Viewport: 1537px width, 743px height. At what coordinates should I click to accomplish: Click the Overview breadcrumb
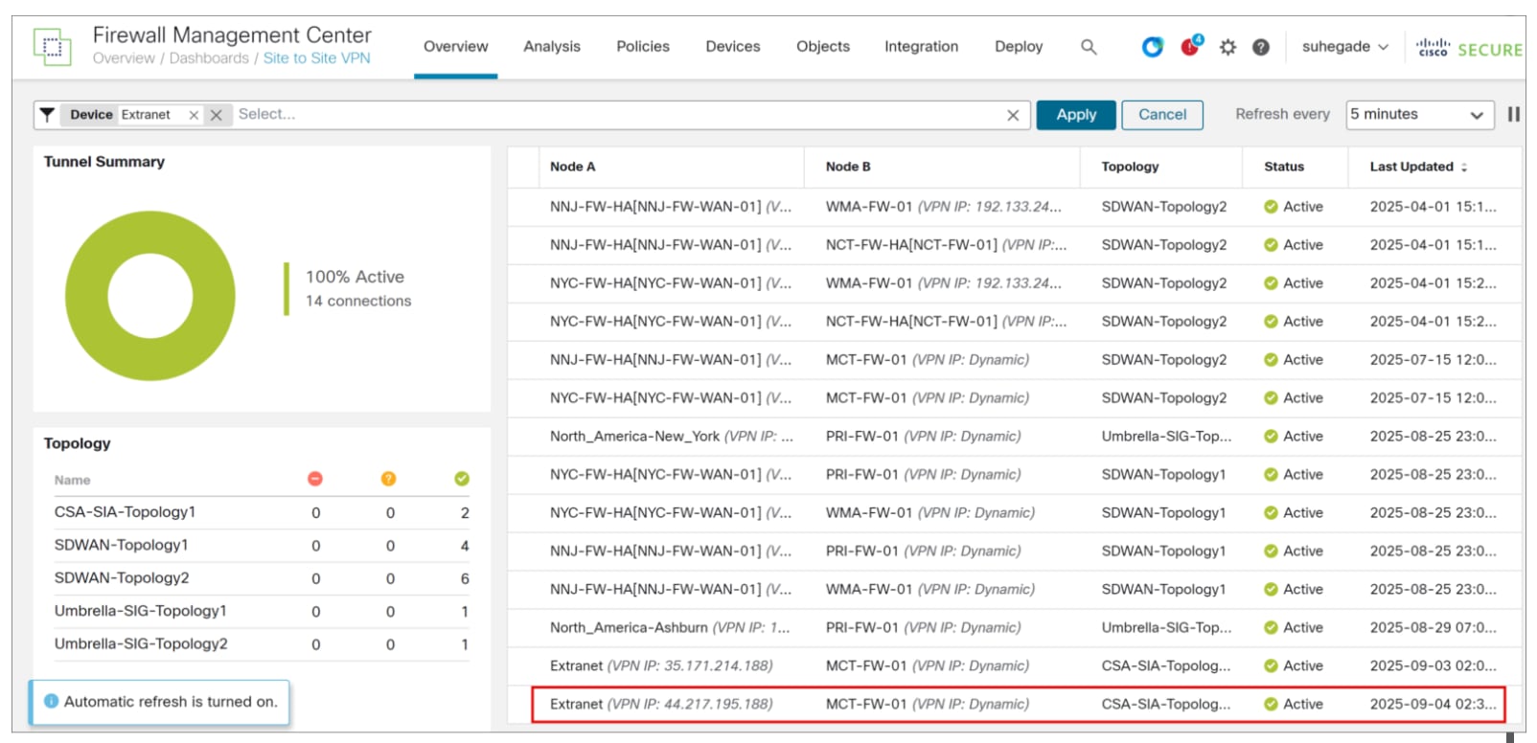tap(124, 58)
